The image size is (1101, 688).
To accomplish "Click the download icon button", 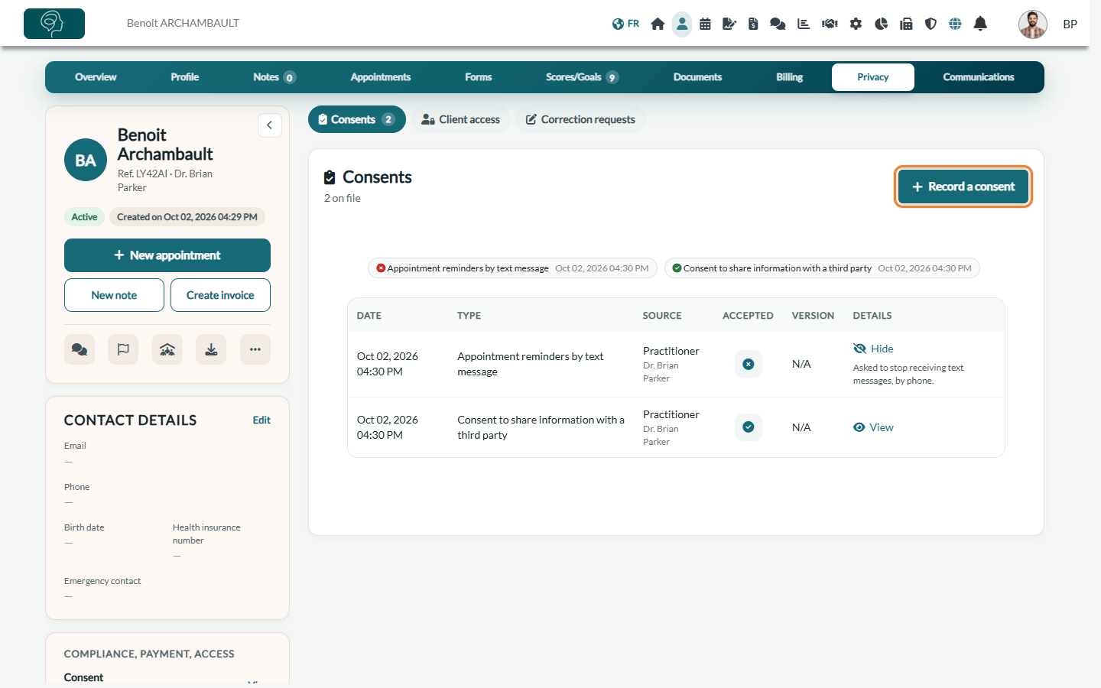I will (211, 349).
